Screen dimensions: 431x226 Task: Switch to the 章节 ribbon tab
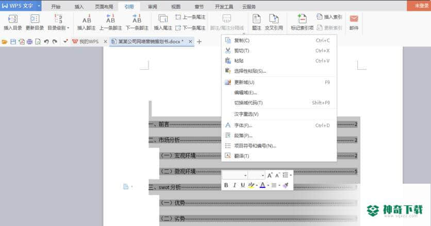pyautogui.click(x=200, y=7)
